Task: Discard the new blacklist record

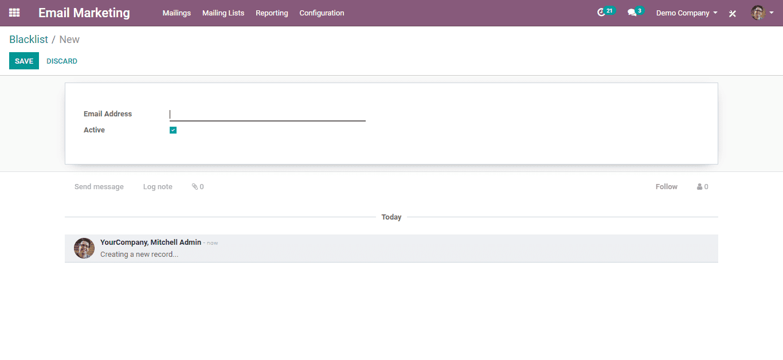Action: click(x=62, y=61)
